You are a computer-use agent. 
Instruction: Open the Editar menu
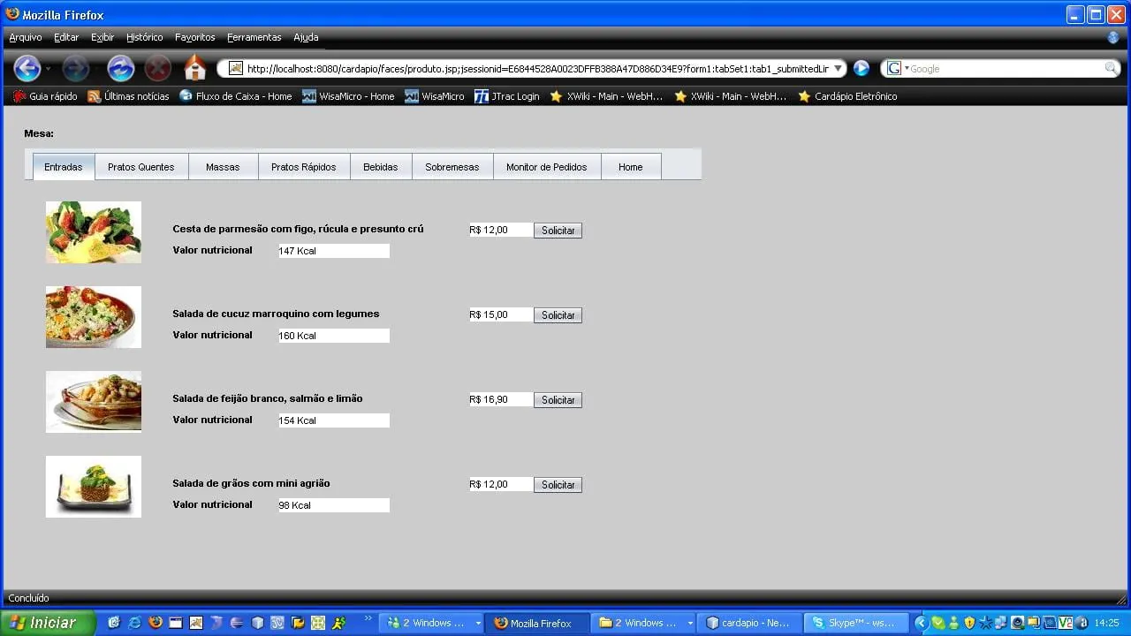66,37
